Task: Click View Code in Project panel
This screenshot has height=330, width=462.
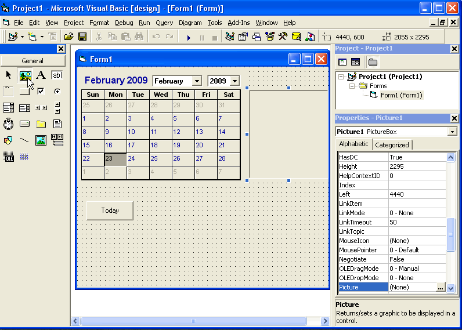Action: tap(342, 62)
